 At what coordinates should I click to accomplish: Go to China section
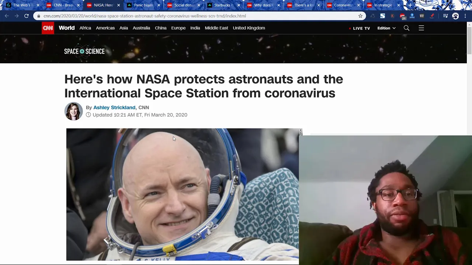click(x=160, y=28)
